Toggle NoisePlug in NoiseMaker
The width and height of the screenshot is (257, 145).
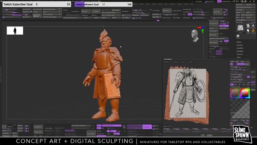point(241,64)
